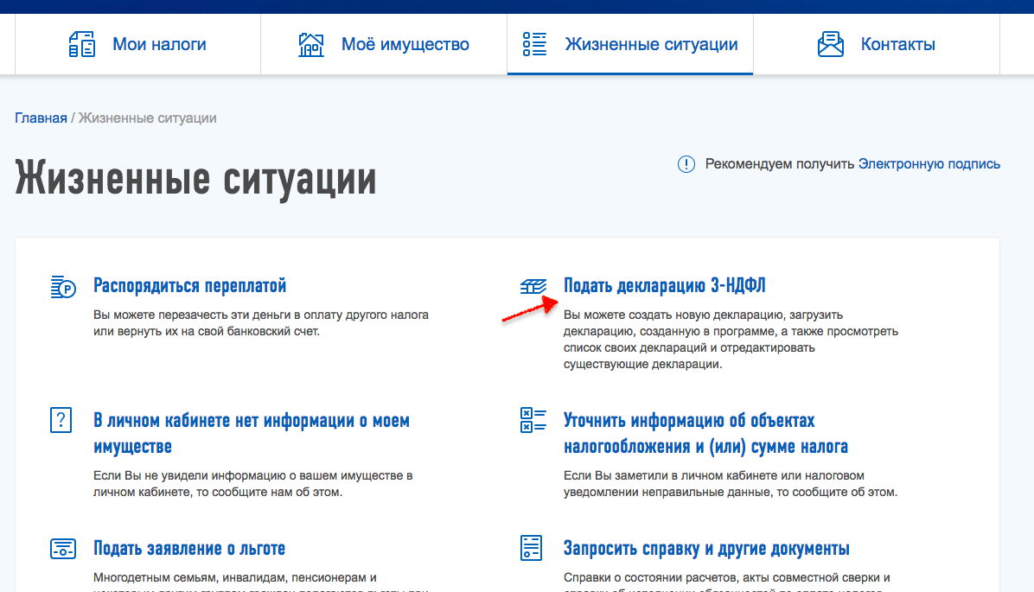Open the Мои налоги tab
This screenshot has width=1034, height=592.
(159, 44)
